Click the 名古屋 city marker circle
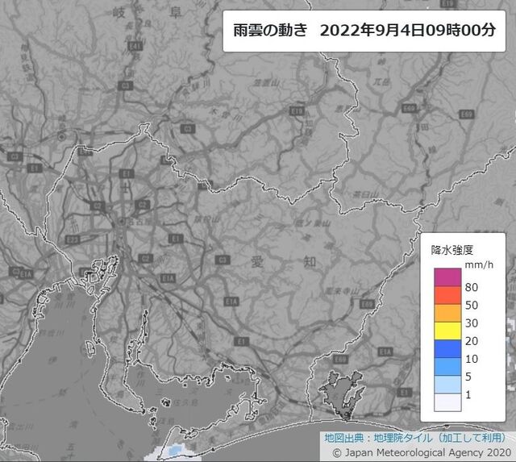 (122, 222)
